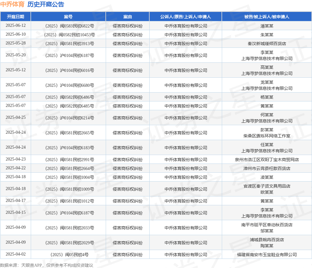Click case number 闽0581民初2664号
The width and height of the screenshot is (312, 268).
pyautogui.click(x=70, y=168)
